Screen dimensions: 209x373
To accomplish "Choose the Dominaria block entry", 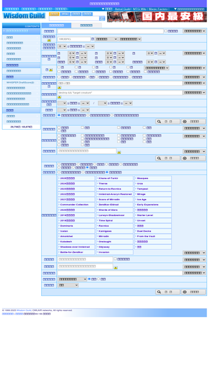I will point(76,226).
